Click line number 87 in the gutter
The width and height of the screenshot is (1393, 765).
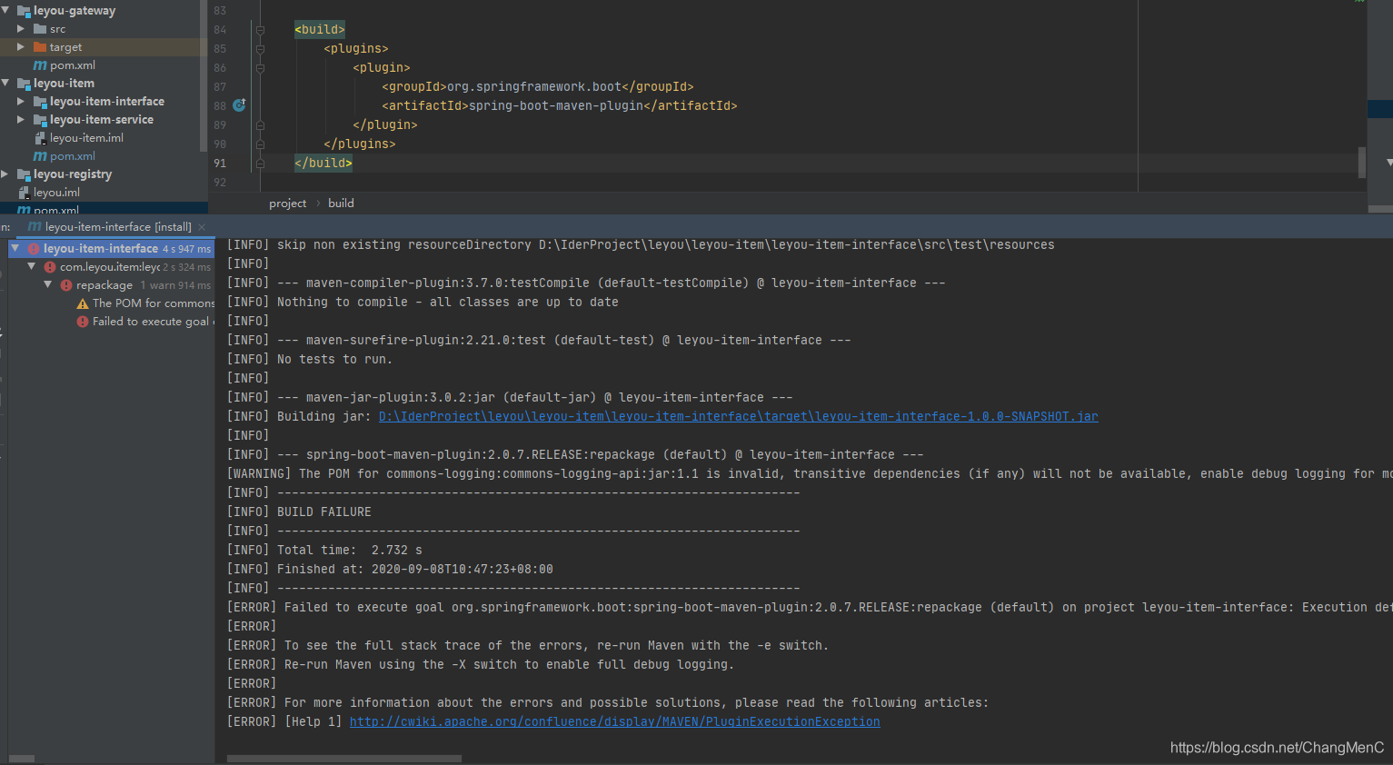[220, 87]
